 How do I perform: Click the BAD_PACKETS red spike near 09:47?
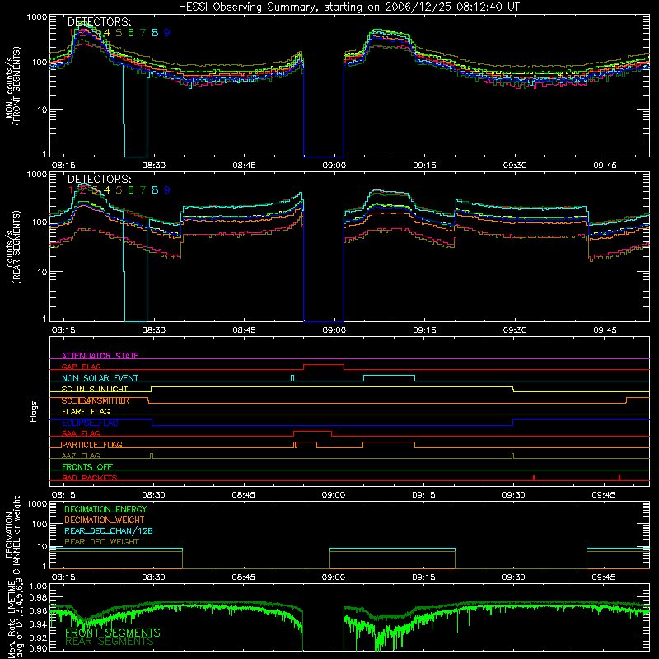click(x=619, y=478)
